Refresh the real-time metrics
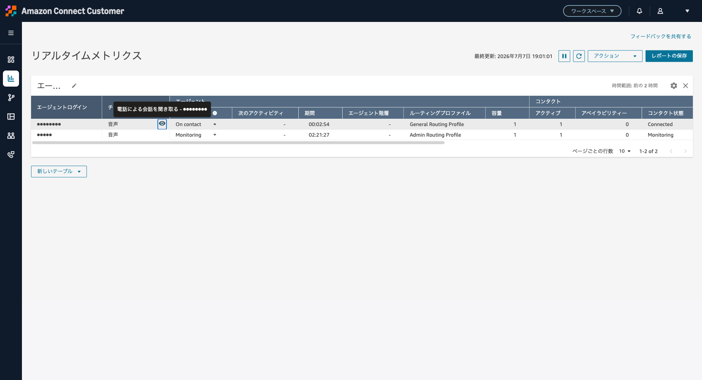This screenshot has height=380, width=702. click(x=579, y=56)
